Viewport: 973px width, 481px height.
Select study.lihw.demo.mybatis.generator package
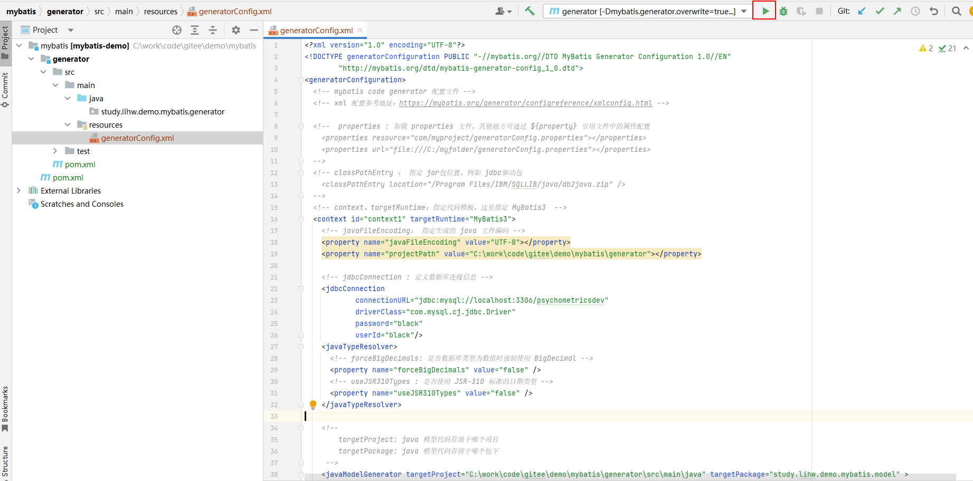(x=163, y=111)
